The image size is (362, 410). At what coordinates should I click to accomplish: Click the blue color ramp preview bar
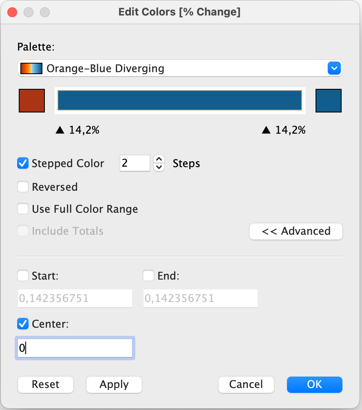tap(179, 100)
